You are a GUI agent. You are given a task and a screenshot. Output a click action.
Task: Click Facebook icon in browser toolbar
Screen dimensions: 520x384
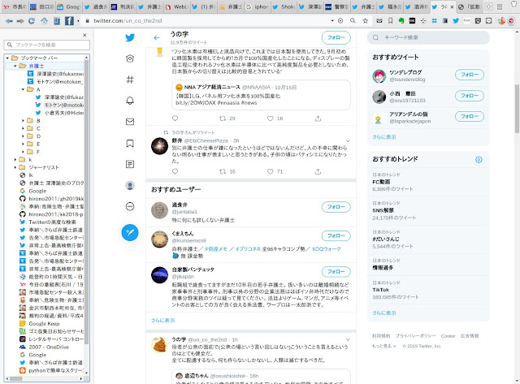[x=69, y=21]
